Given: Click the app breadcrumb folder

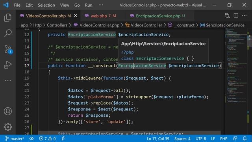Looking at the screenshot, I should (24, 25).
